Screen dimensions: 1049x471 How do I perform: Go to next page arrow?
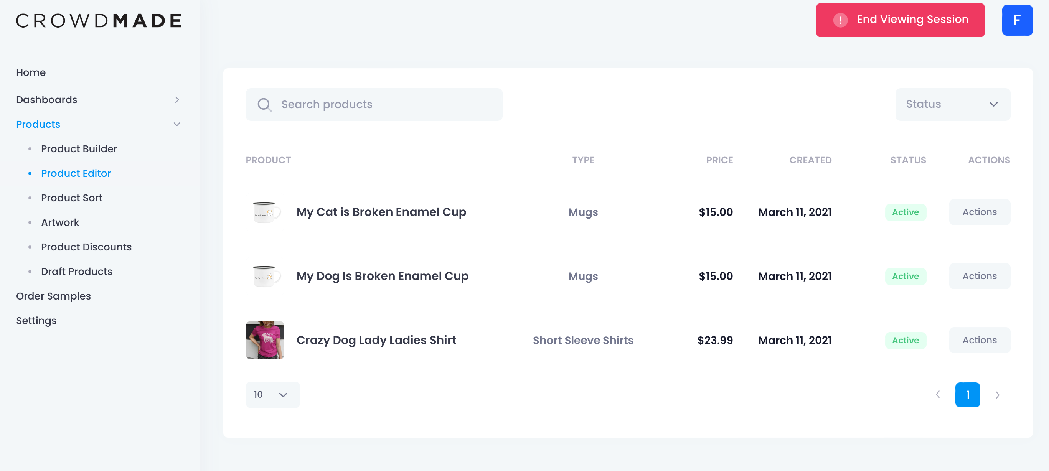pyautogui.click(x=997, y=394)
